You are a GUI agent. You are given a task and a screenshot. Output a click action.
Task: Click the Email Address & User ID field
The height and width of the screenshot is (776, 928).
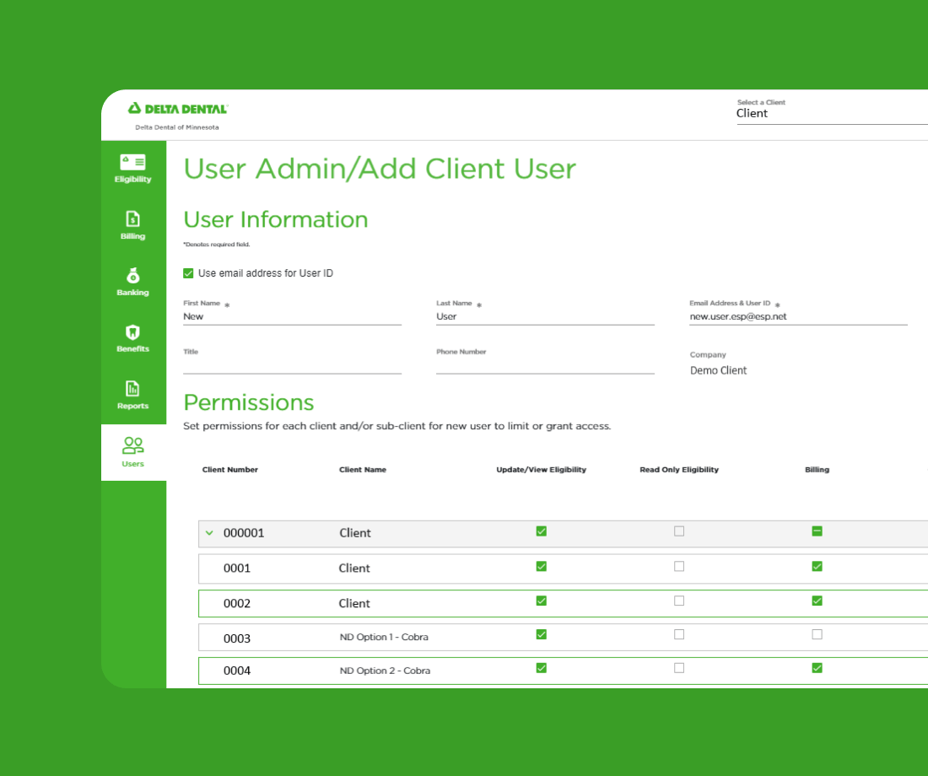coord(798,316)
